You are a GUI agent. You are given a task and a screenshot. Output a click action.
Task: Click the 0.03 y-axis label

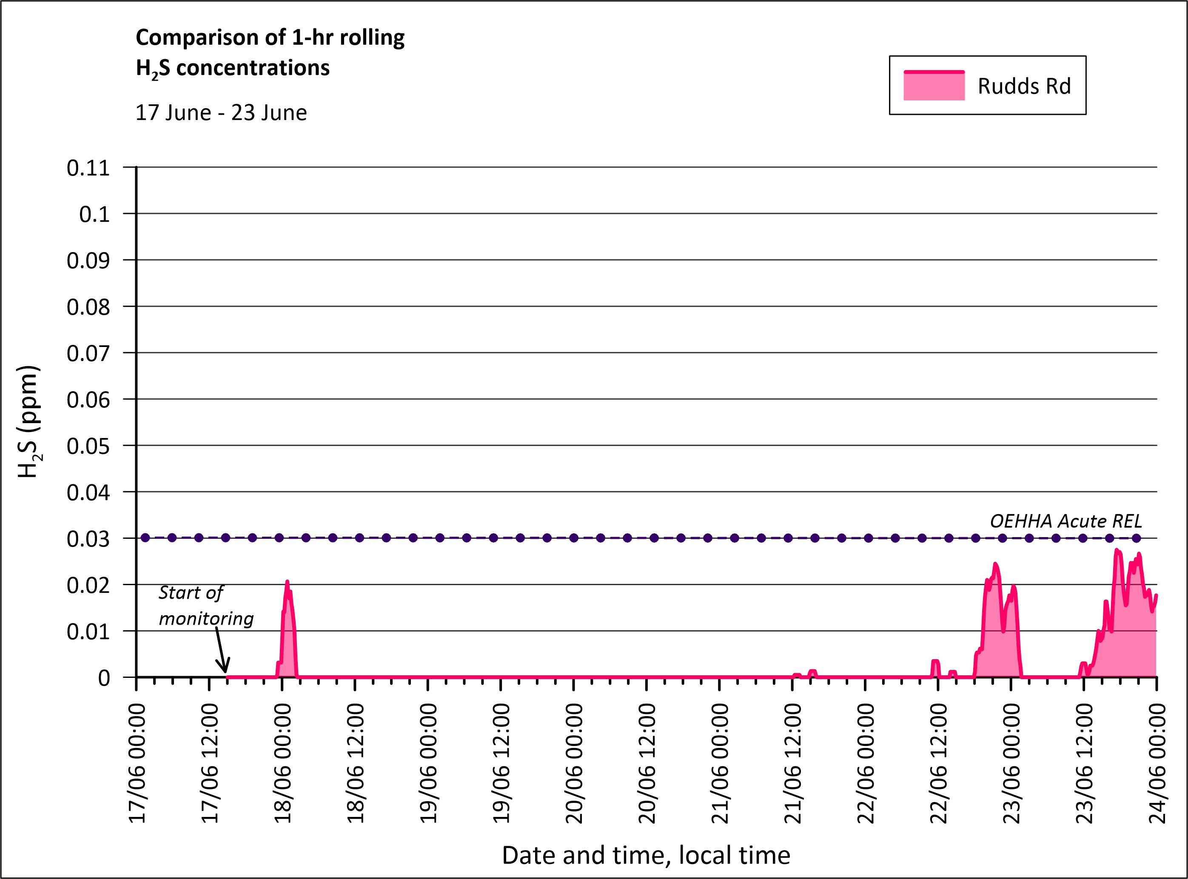[88, 539]
